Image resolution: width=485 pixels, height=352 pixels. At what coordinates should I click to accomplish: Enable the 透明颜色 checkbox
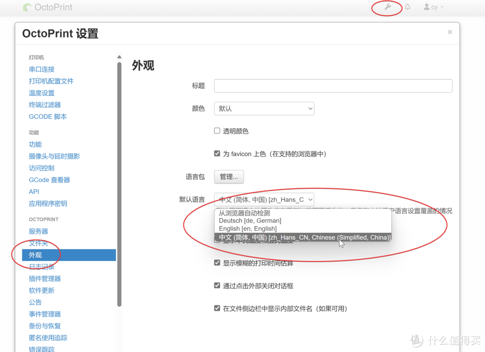click(217, 130)
